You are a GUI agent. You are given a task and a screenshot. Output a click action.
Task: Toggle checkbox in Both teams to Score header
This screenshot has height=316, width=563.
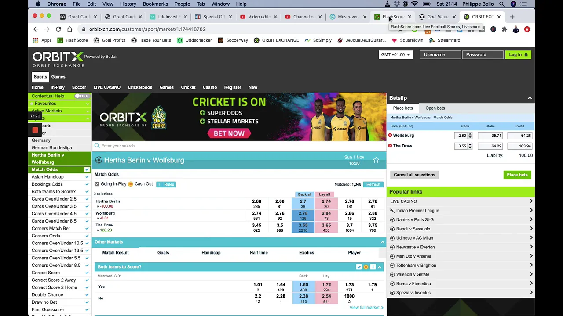[x=359, y=267]
